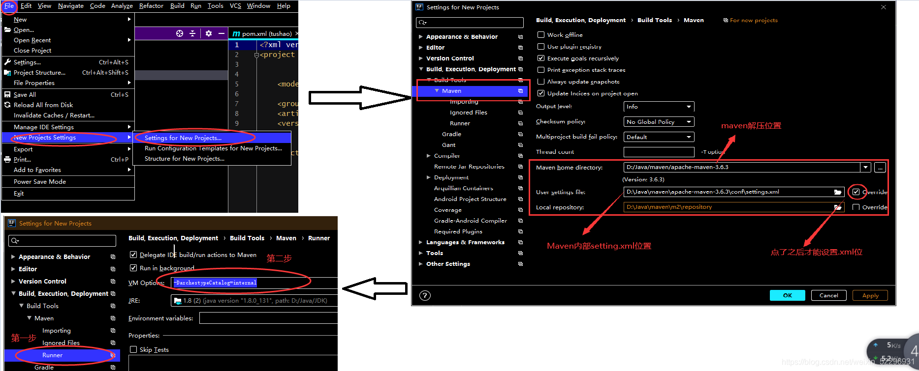Screen dimensions: 919x371
Task: Select Gradle in right settings tree
Action: [451, 134]
